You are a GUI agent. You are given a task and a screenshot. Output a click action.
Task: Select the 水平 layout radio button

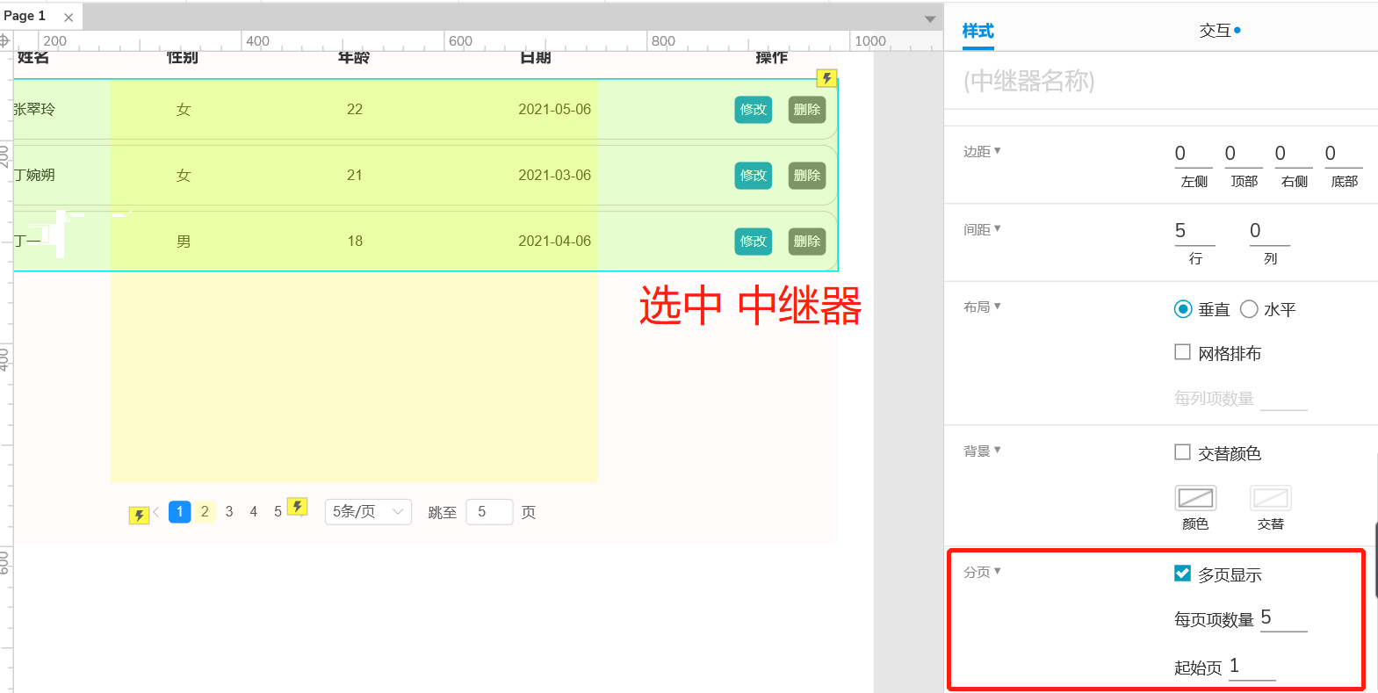point(1249,309)
